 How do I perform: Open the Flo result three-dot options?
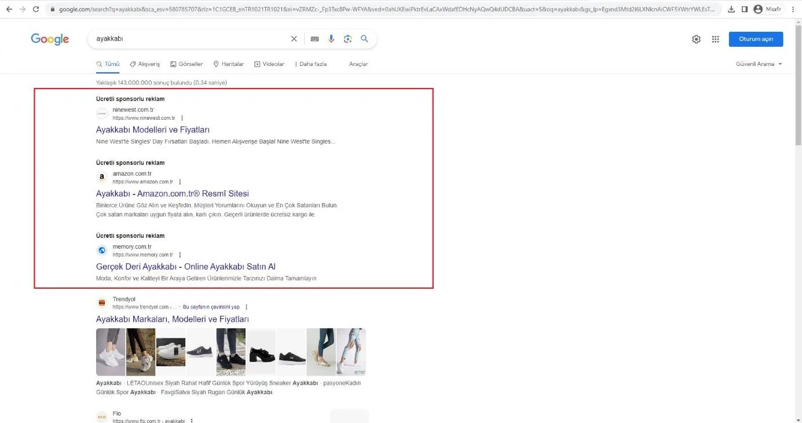point(192,421)
